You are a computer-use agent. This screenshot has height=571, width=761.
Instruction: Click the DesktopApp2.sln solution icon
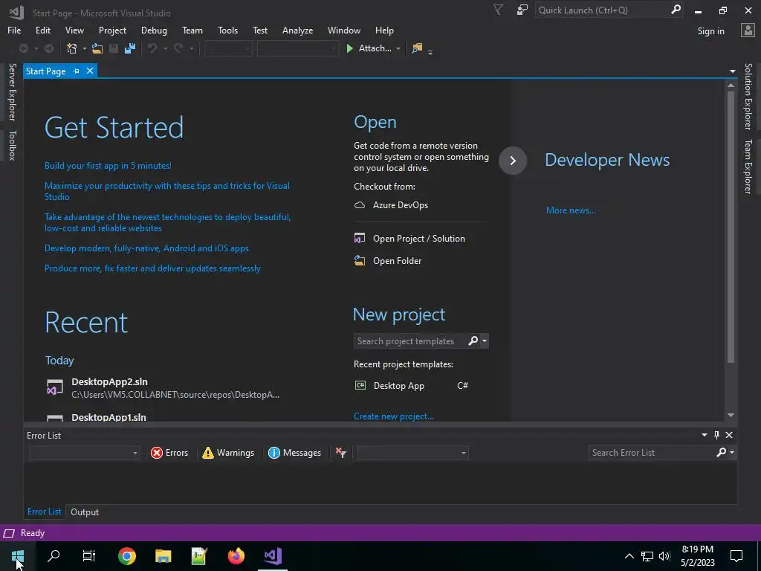tap(55, 387)
